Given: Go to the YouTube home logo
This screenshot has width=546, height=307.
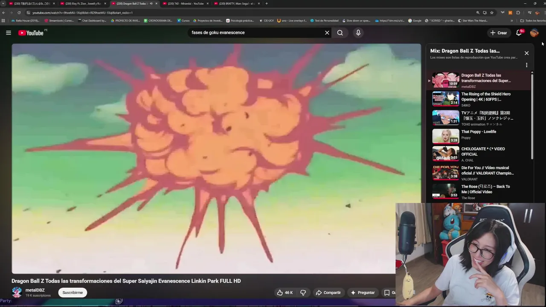Looking at the screenshot, I should click(31, 33).
